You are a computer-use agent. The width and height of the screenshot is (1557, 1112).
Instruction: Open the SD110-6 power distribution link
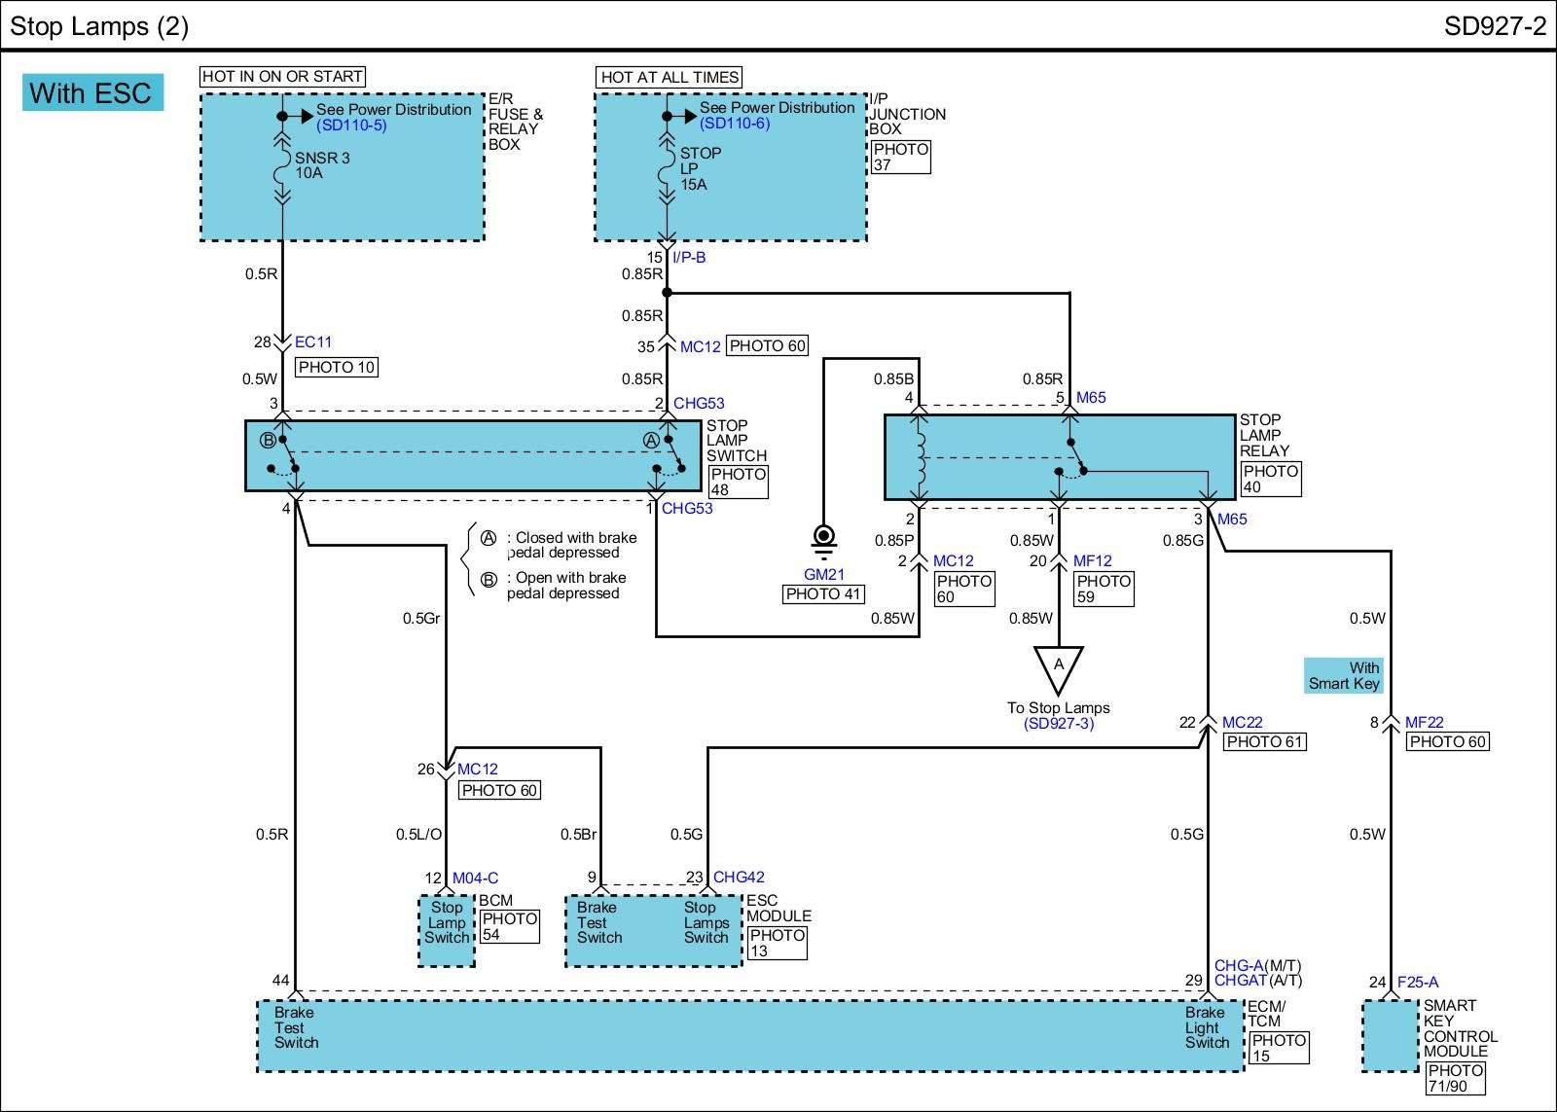point(735,124)
